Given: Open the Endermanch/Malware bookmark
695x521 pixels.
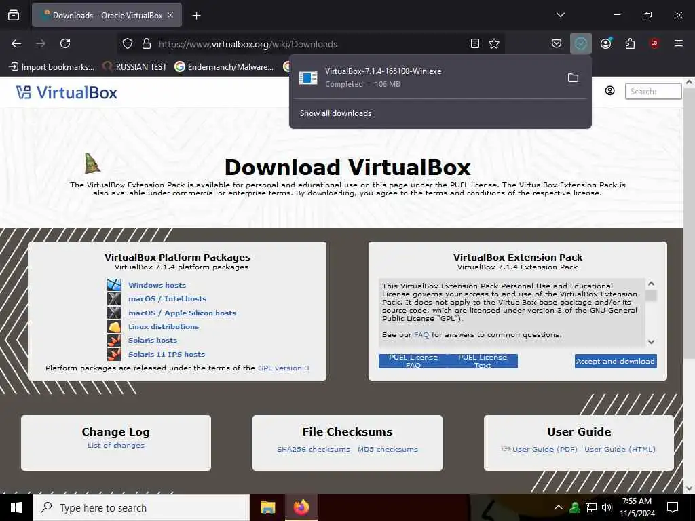Looking at the screenshot, I should pos(224,67).
